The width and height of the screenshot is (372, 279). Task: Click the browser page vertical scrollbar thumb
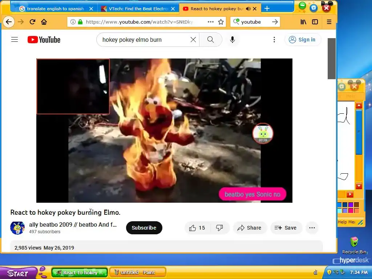coord(332,58)
